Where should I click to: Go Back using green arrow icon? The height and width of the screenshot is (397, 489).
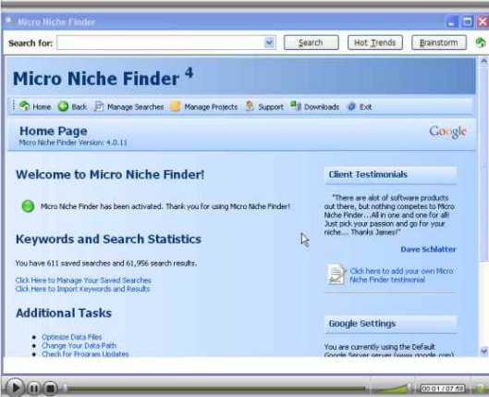63,106
